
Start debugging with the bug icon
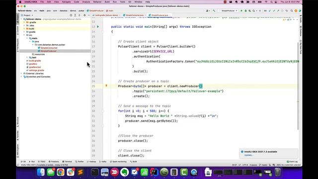point(245,11)
